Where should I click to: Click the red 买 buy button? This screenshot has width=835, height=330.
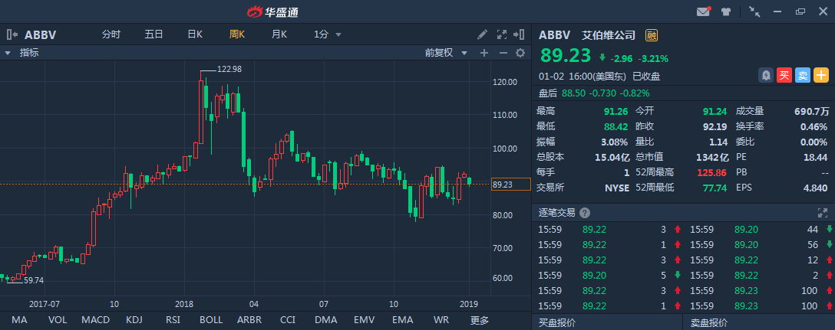coord(784,75)
